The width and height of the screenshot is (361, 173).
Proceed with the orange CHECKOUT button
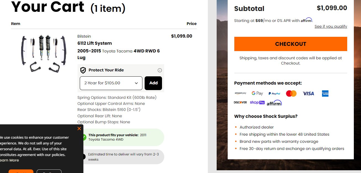(x=291, y=44)
